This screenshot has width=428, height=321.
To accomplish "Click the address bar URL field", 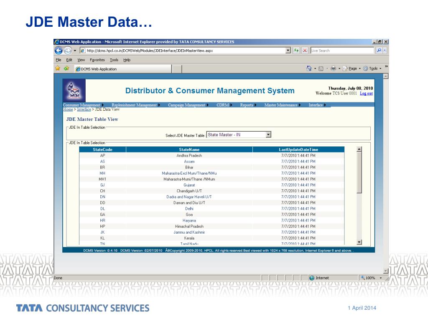I will (x=183, y=51).
